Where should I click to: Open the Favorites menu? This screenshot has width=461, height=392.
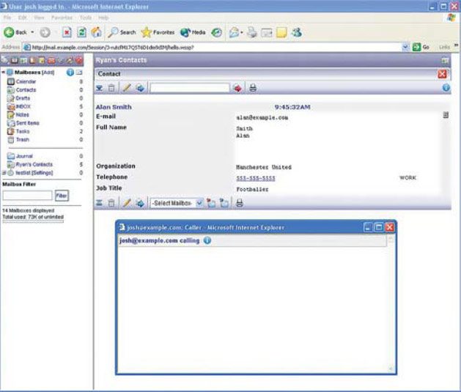pyautogui.click(x=62, y=16)
